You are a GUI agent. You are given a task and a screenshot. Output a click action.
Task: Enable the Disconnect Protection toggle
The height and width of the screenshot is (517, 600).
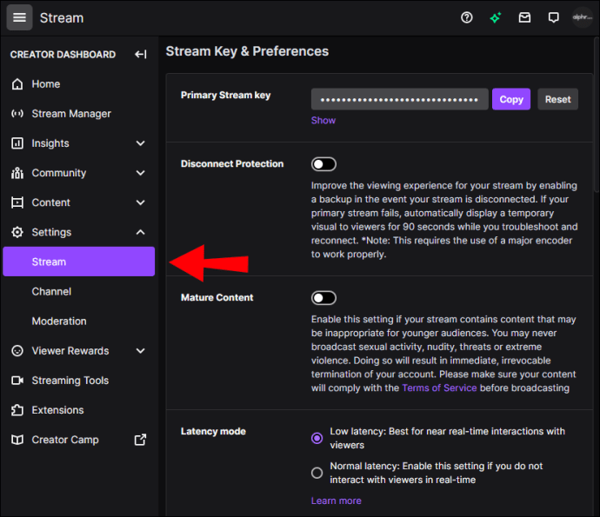click(x=323, y=164)
